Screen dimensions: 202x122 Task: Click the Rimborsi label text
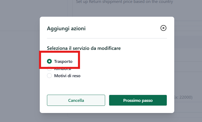(x=63, y=69)
